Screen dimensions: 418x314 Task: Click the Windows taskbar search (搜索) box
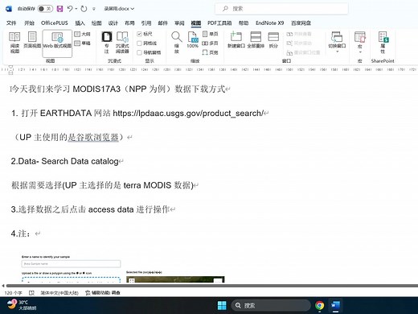[x=271, y=305]
